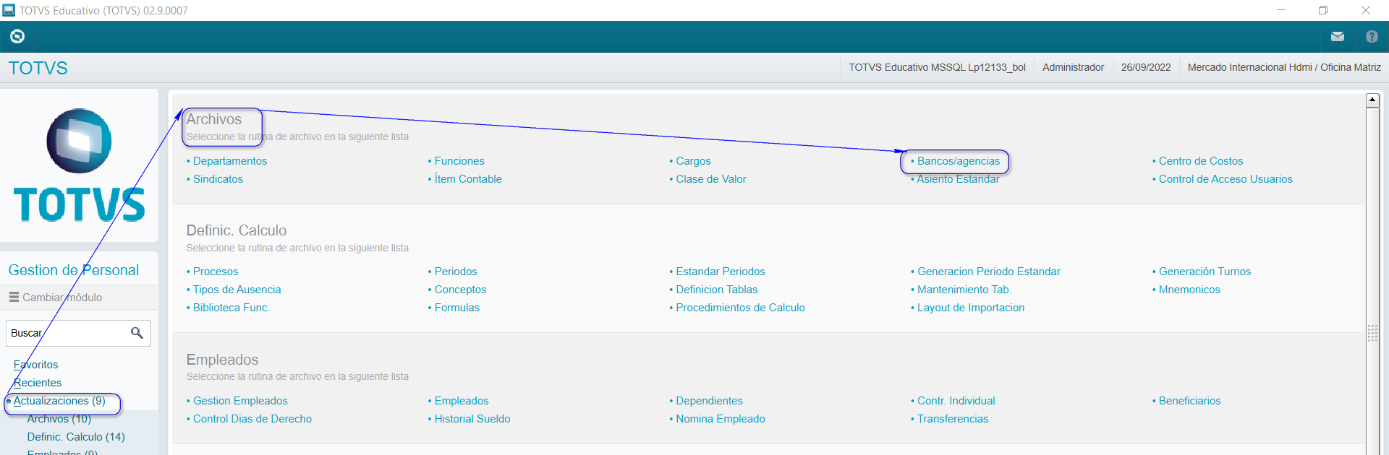
Task: Open Tipos de Ausencia routine
Action: click(x=237, y=290)
